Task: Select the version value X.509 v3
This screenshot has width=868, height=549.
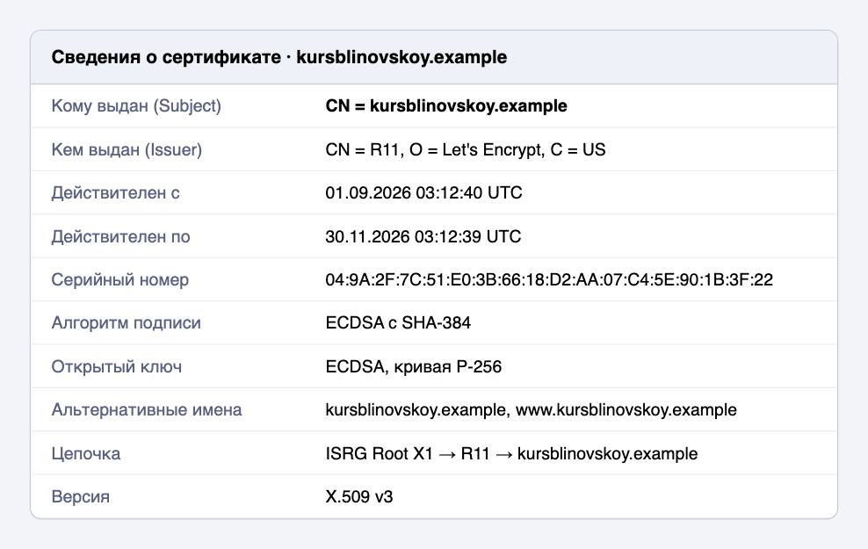Action: click(x=359, y=496)
